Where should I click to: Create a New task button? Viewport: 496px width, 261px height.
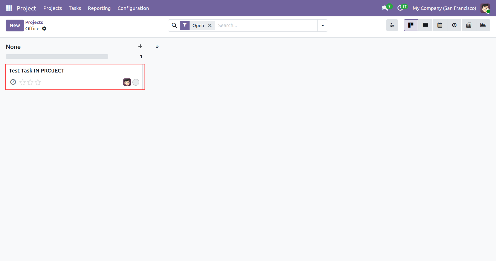(x=15, y=26)
